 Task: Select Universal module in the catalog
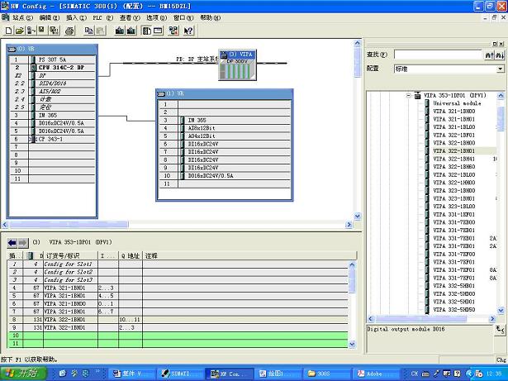coord(457,103)
